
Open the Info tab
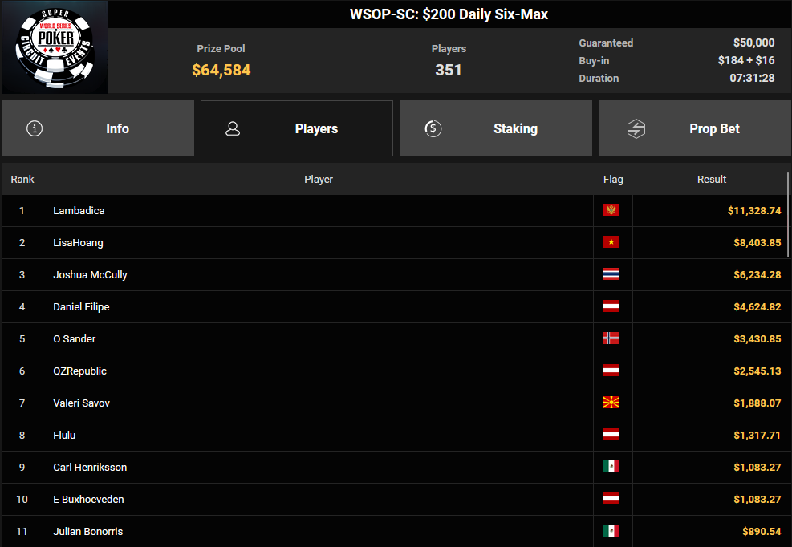[x=98, y=128]
